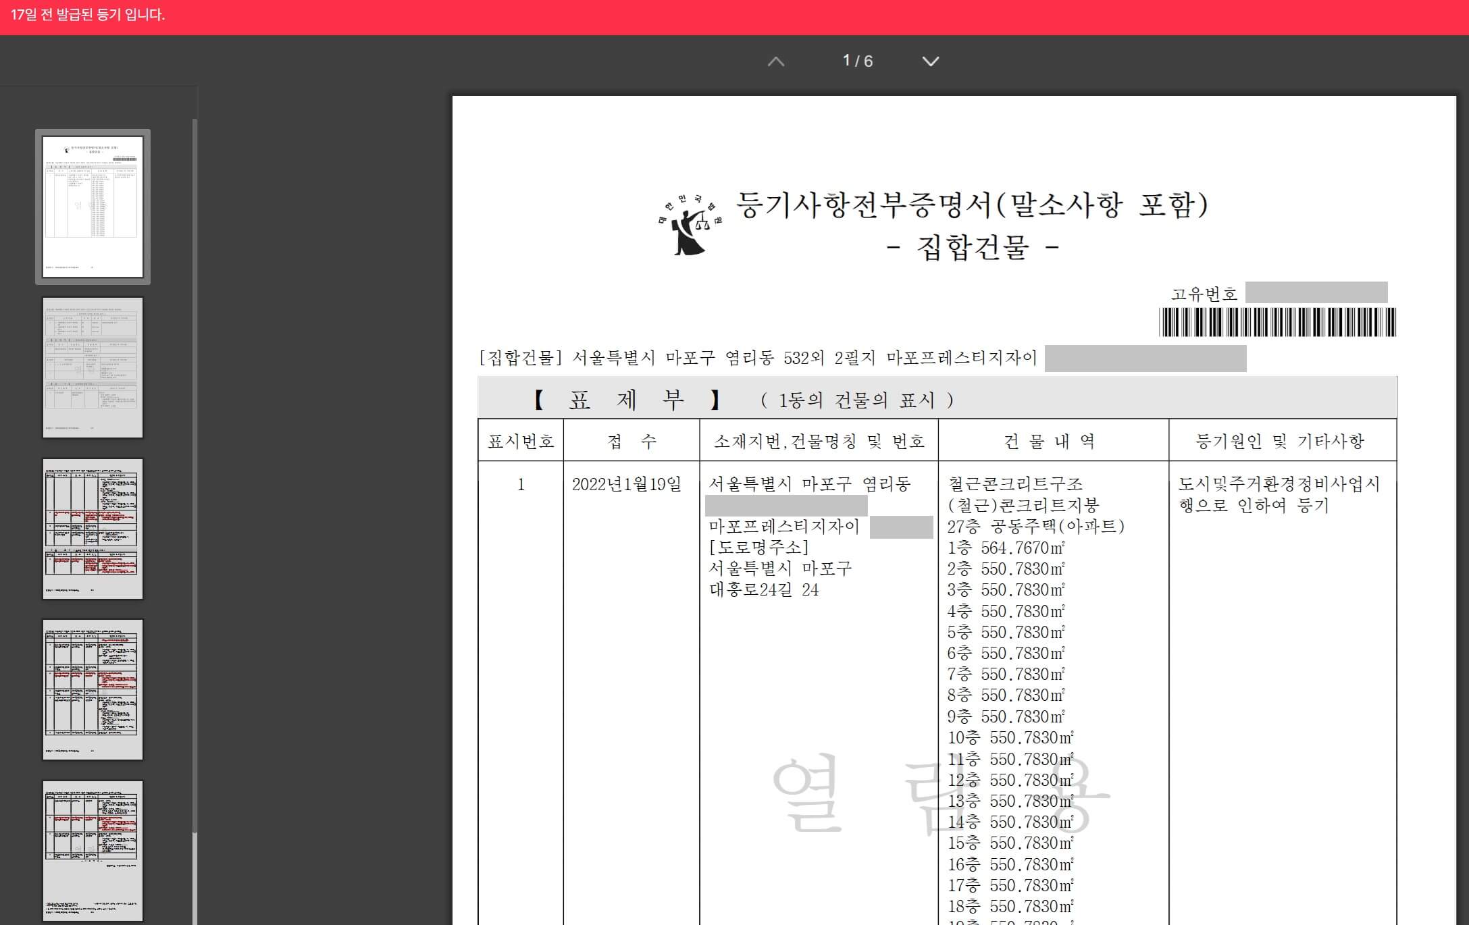Click the thumbnail sidebar scrollbar
The width and height of the screenshot is (1469, 925).
coord(195,473)
